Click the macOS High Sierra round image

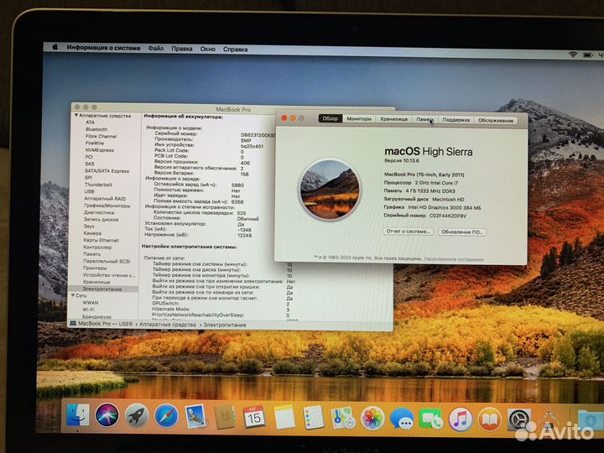pos(330,190)
